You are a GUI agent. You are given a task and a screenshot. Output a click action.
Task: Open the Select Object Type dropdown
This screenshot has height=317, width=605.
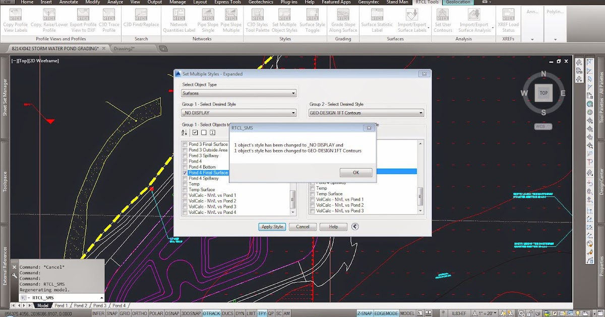click(x=294, y=93)
